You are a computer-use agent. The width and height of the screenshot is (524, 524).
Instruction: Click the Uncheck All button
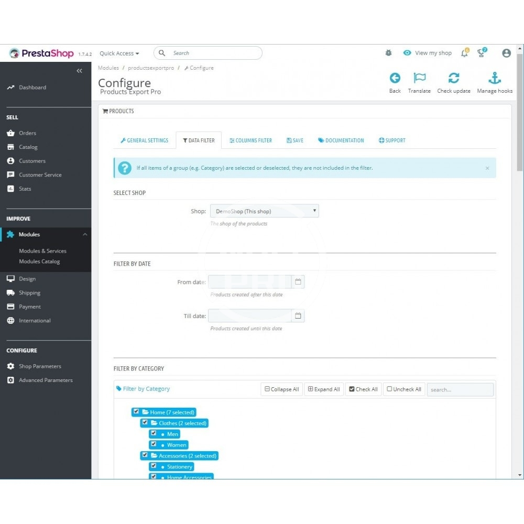tap(403, 389)
